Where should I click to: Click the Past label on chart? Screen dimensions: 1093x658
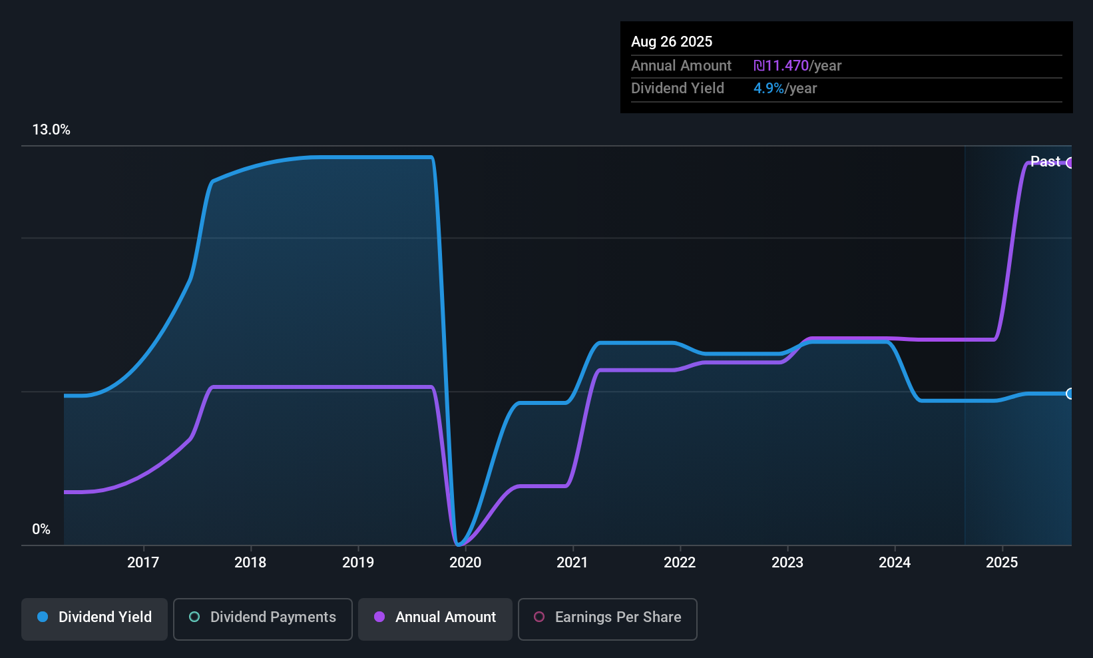click(1045, 162)
